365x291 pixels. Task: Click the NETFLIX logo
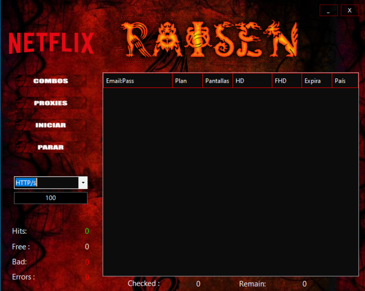51,43
